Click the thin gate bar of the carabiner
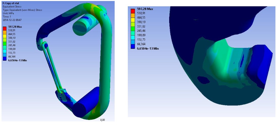277x134 pixels. pyautogui.click(x=52, y=68)
